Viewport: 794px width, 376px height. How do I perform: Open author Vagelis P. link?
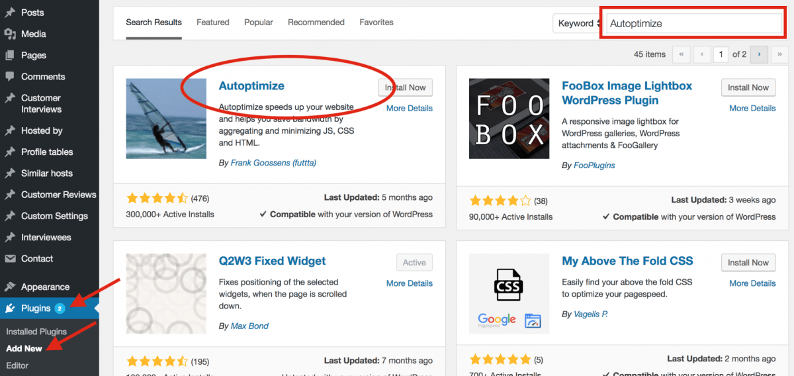coord(591,314)
